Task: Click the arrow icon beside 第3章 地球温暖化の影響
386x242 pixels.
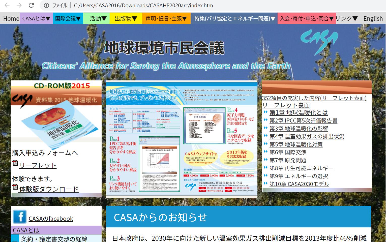Action: (265, 128)
